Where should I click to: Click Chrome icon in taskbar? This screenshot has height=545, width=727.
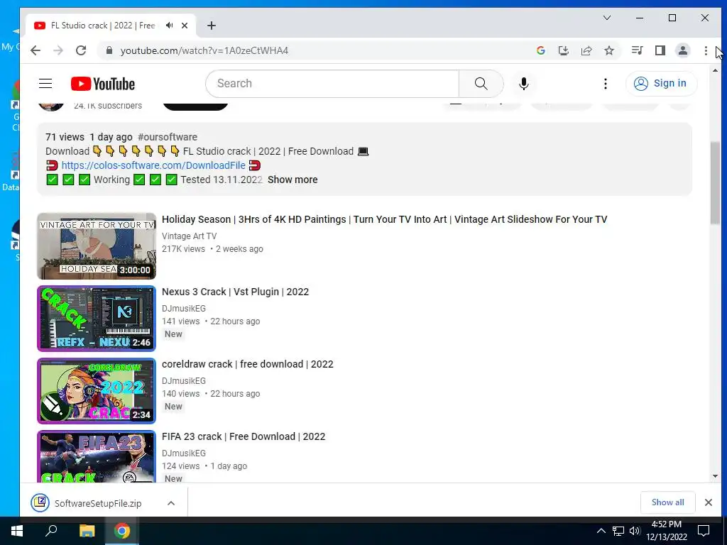point(122,531)
